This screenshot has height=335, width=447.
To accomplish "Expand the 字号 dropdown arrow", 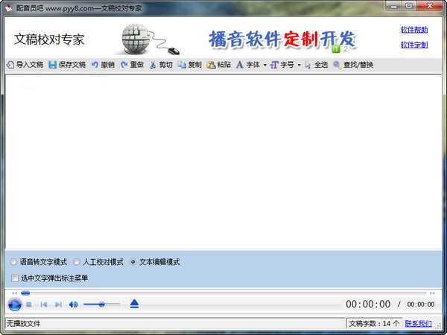I will [x=299, y=66].
